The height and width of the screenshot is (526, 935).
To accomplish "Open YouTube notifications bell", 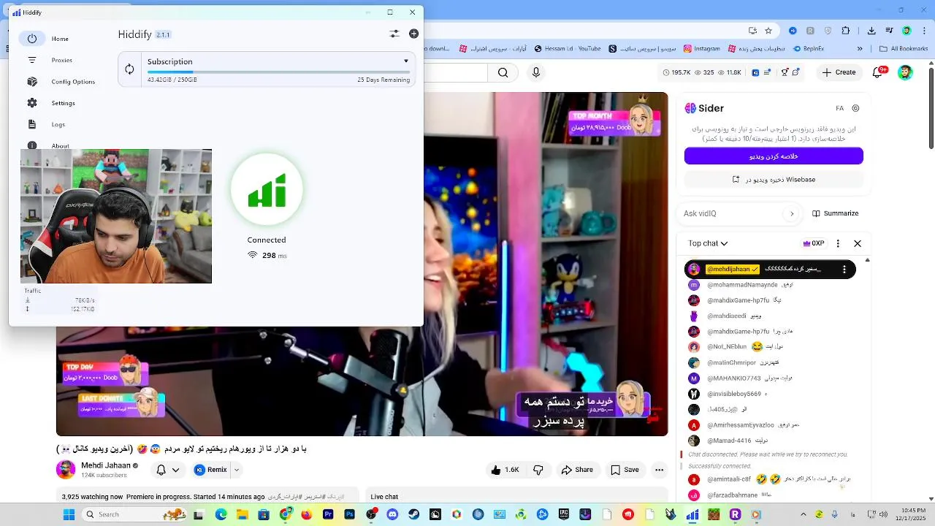I will tap(878, 72).
